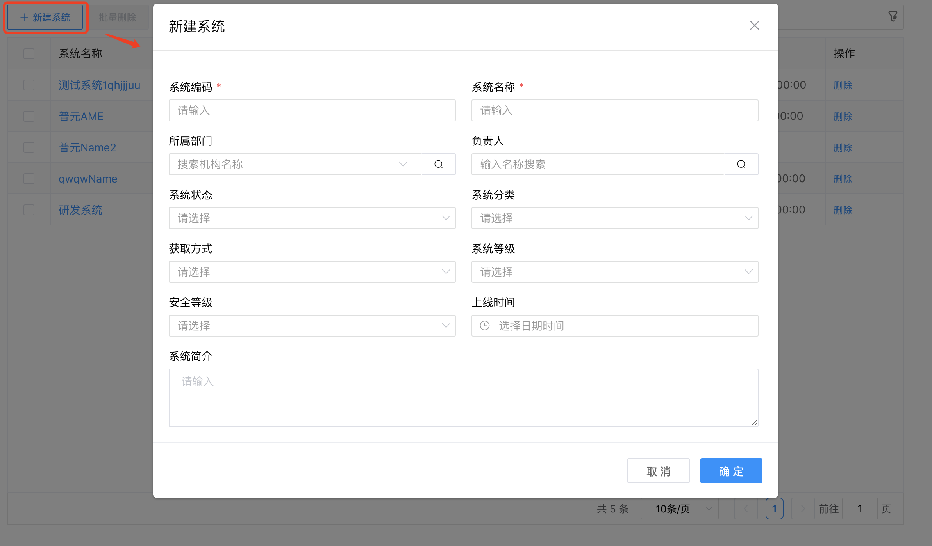The image size is (932, 546).
Task: Click the 系统编码 input field
Action: (312, 110)
